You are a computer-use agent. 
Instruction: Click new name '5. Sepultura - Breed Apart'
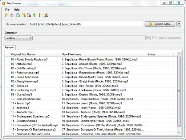pyautogui.click(x=94, y=77)
